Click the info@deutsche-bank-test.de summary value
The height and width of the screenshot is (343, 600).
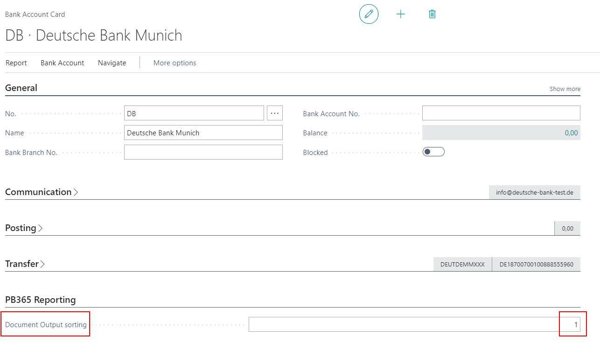click(x=535, y=192)
